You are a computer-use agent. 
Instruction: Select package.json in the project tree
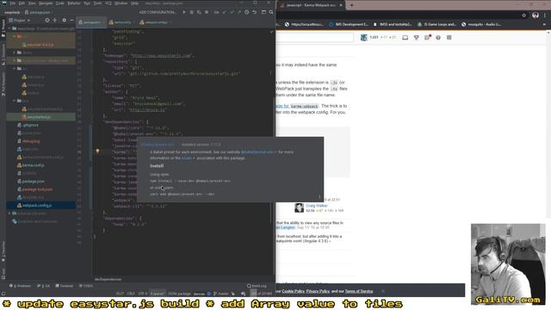click(x=34, y=182)
